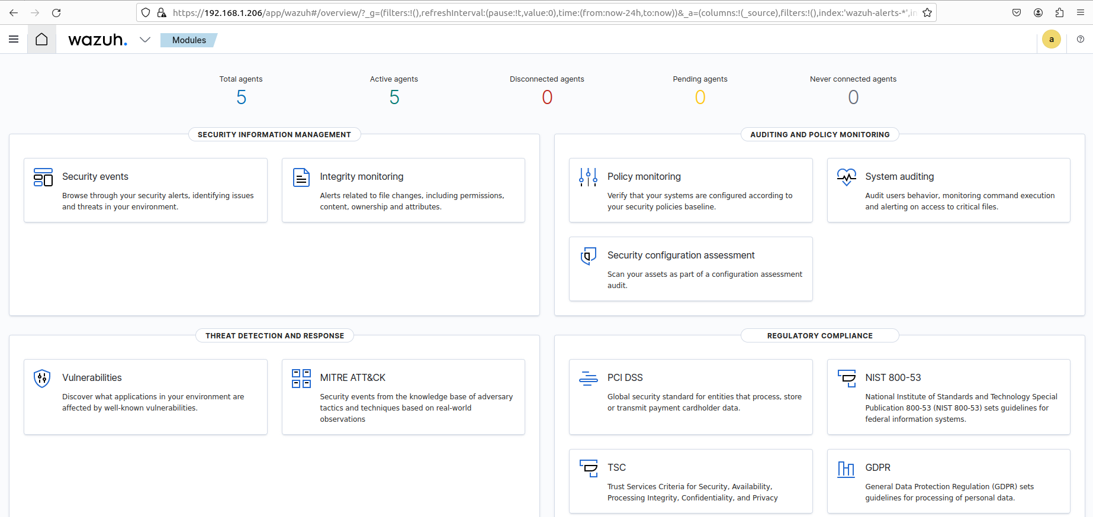Viewport: 1093px width, 517px height.
Task: Click the 'Threat Detection and Response' heading
Action: click(275, 336)
